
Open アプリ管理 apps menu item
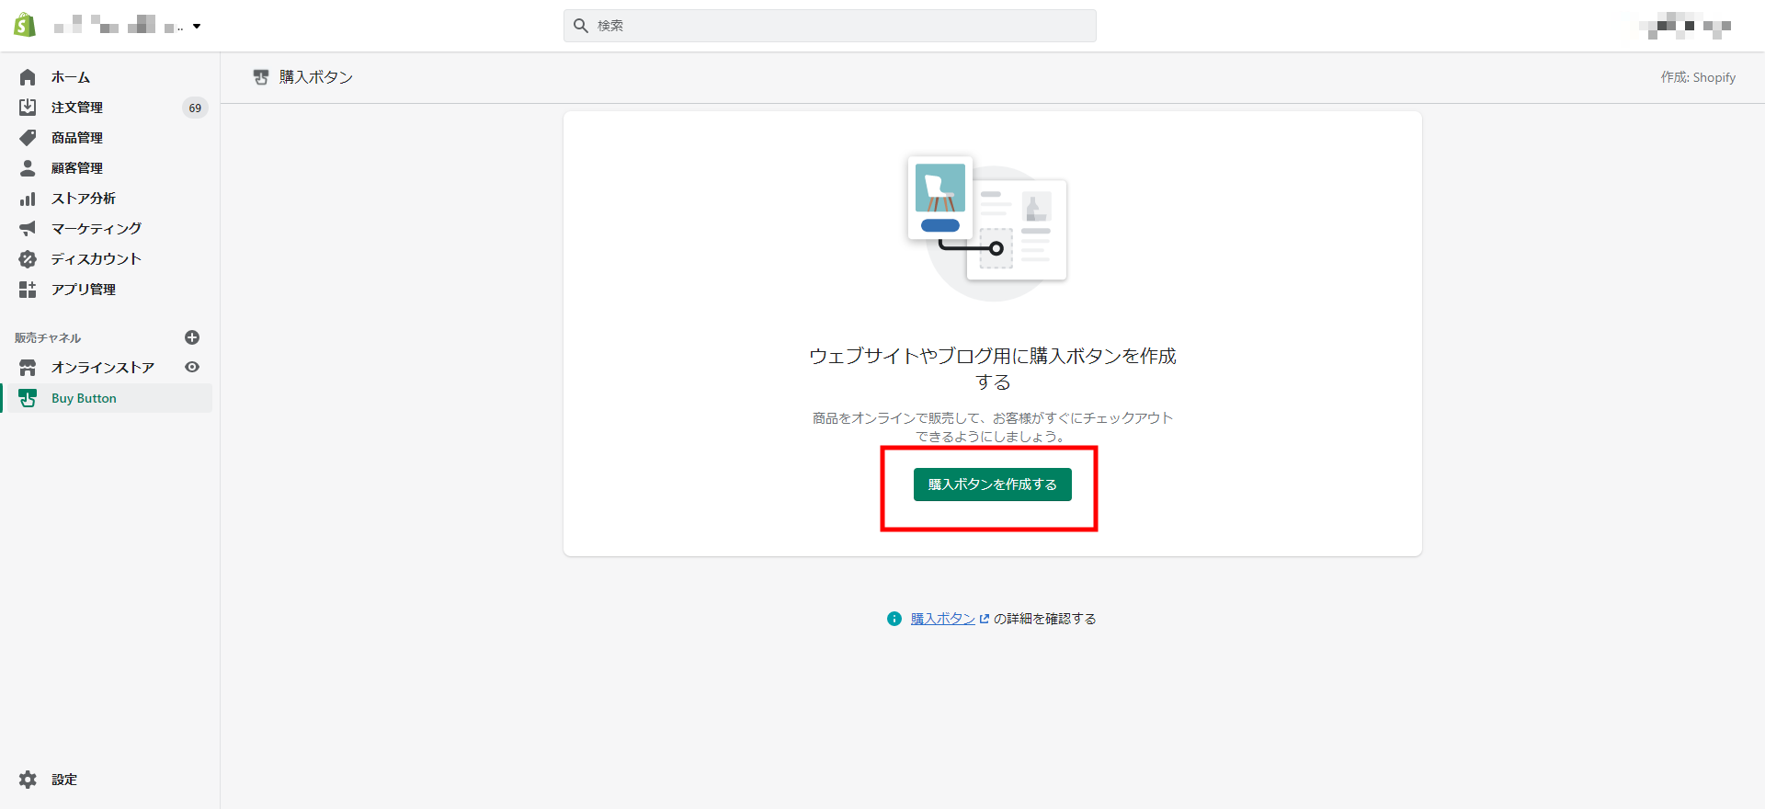tap(83, 290)
